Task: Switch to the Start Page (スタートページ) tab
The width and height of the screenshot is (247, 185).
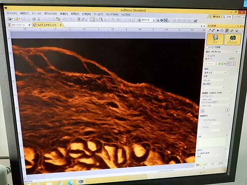Action: coord(18,25)
